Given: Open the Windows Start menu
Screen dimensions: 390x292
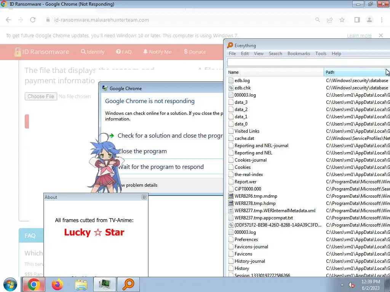Looking at the screenshot, I should [x=10, y=284].
